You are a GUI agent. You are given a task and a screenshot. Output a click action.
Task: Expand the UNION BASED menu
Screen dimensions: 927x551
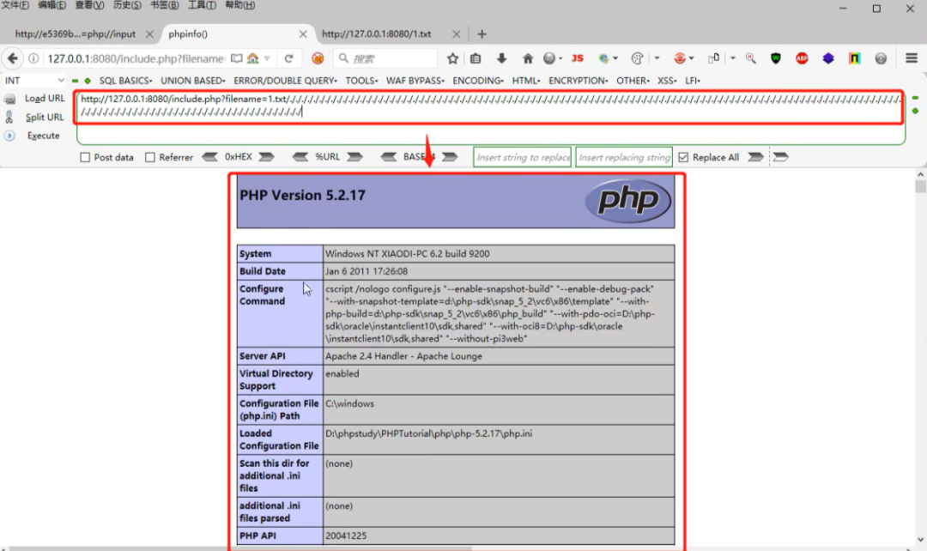[x=193, y=81]
